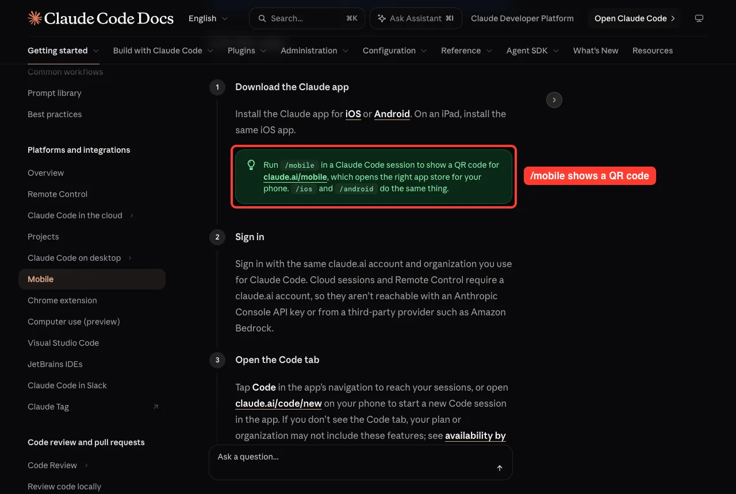
Task: Focus the Search docs field
Action: [x=307, y=18]
